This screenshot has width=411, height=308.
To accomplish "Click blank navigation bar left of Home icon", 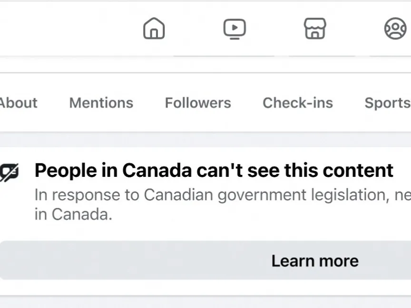I will coord(67,29).
